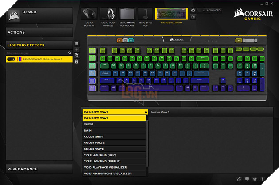Select the Demo Scimitar mouse device

pyautogui.click(x=89, y=14)
